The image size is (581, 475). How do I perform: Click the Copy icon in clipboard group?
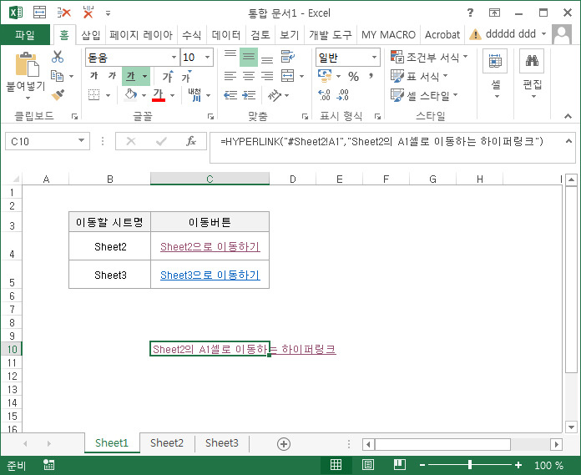coord(57,76)
